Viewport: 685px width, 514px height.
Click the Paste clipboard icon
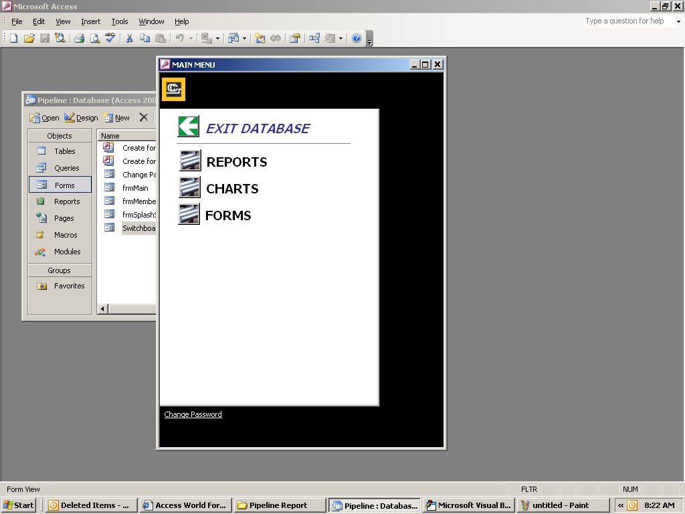coord(161,38)
